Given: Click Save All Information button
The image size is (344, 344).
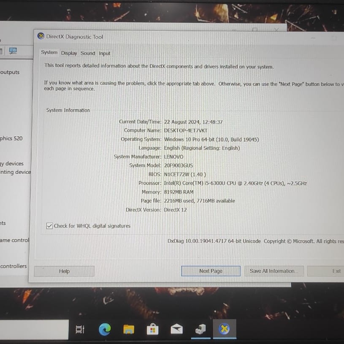Looking at the screenshot, I should 274,271.
